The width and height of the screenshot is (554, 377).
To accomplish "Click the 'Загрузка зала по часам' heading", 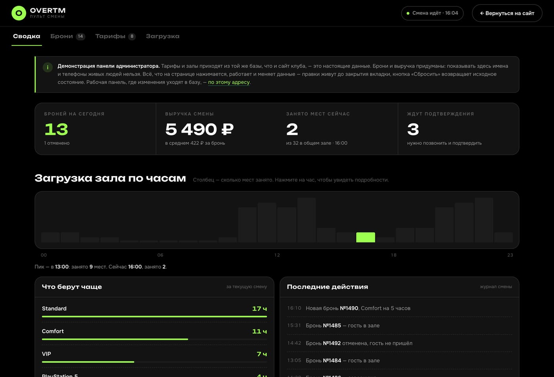I will point(110,178).
